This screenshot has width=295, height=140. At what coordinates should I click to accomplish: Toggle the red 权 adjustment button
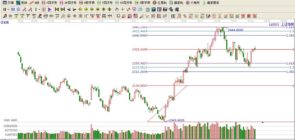tap(44, 9)
